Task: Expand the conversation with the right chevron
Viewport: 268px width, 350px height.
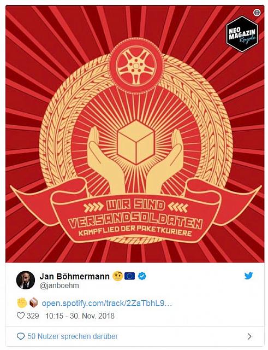Action: (x=250, y=336)
